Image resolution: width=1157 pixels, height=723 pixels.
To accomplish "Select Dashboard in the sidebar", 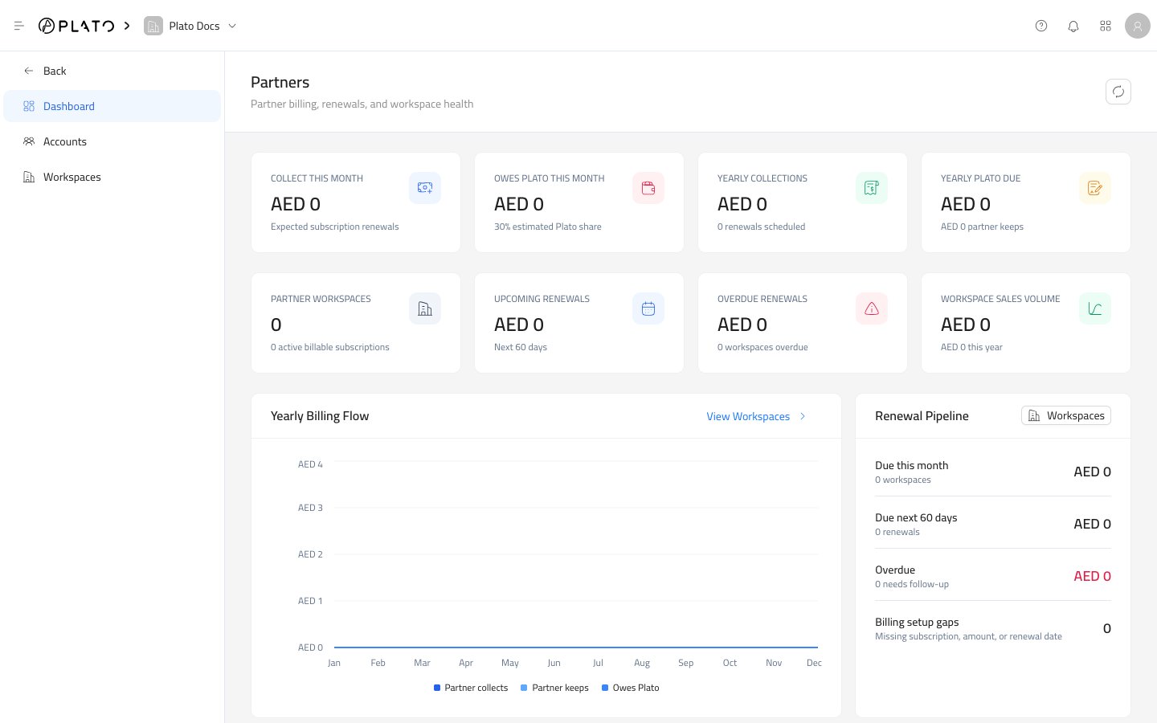I will point(112,106).
